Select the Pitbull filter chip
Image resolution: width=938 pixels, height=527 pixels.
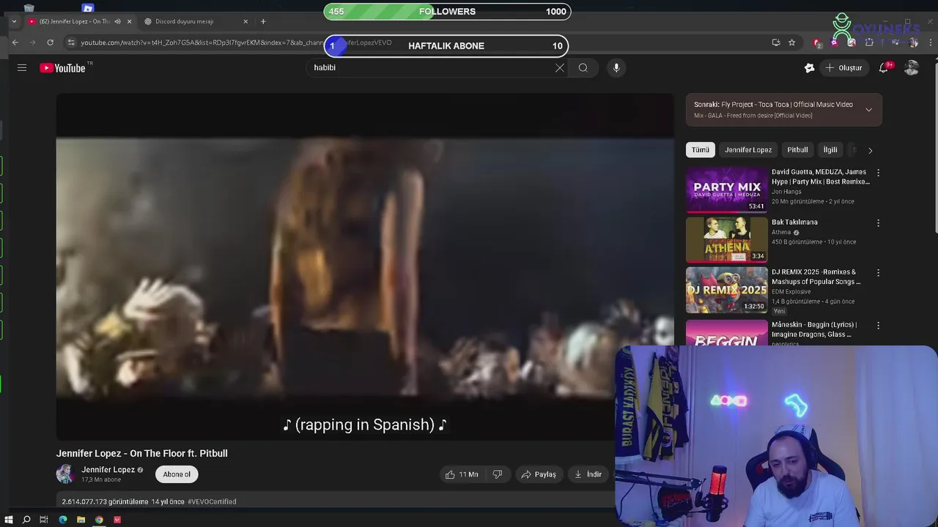pos(797,149)
